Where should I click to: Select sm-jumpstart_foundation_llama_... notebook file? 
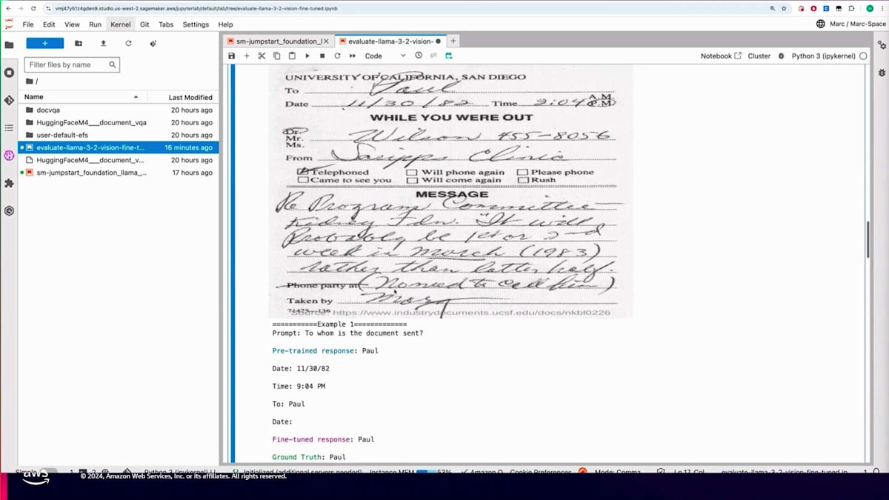119,173
